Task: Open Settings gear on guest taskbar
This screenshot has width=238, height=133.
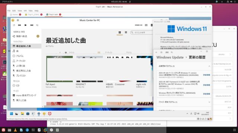Action: coord(39,114)
